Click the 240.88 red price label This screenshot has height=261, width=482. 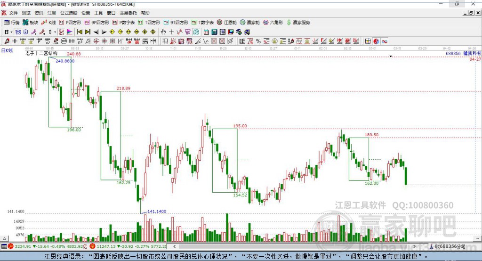point(74,54)
